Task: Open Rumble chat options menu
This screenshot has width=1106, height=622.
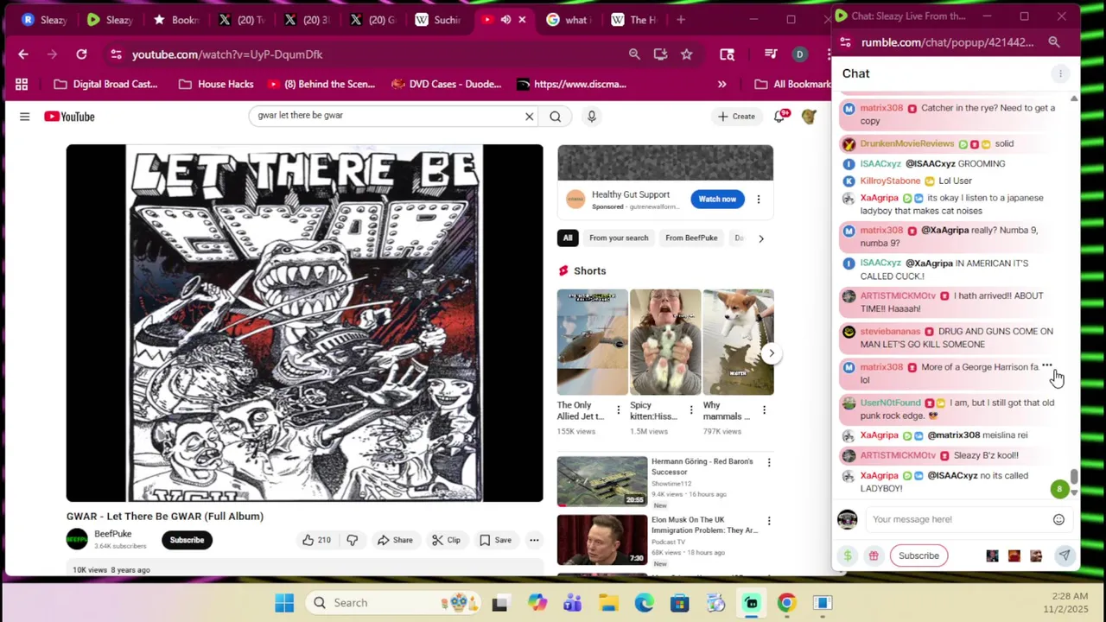Action: [1060, 73]
